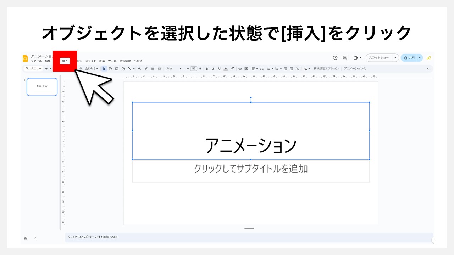Image resolution: width=454 pixels, height=255 pixels.
Task: Toggle underline formatting
Action: (x=219, y=68)
